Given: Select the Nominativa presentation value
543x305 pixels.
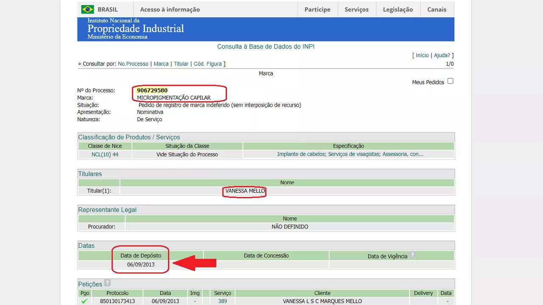Looking at the screenshot, I should tap(150, 112).
